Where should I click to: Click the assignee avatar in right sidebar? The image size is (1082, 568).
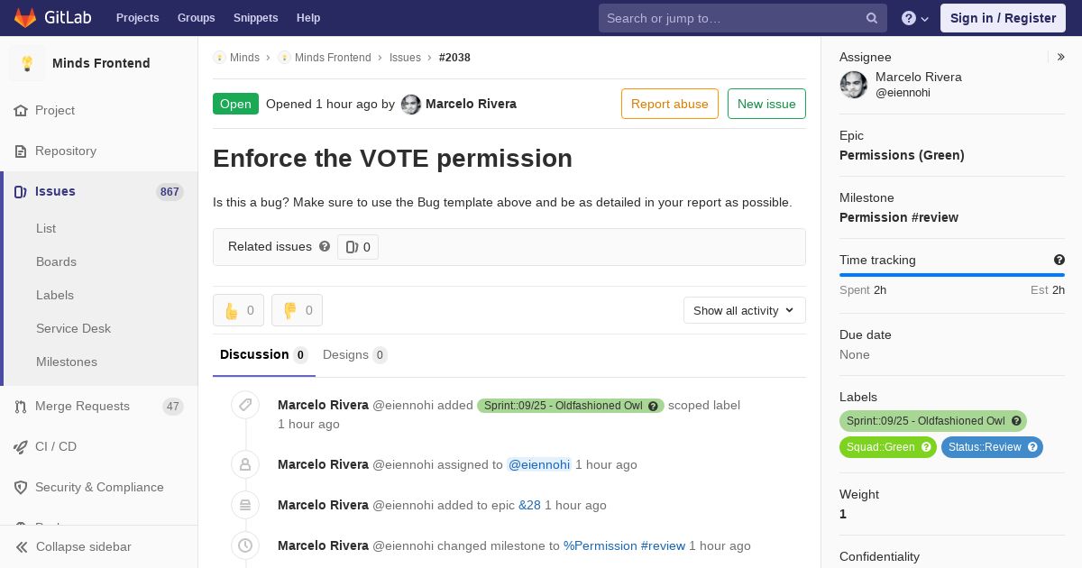point(854,85)
